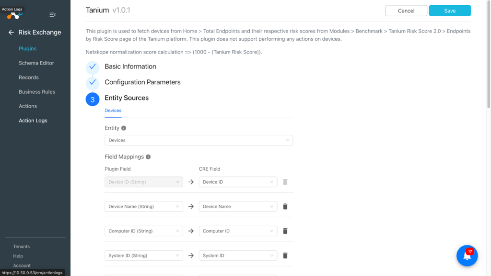Click info icon beside Entity
Image resolution: width=491 pixels, height=276 pixels.
click(x=124, y=128)
